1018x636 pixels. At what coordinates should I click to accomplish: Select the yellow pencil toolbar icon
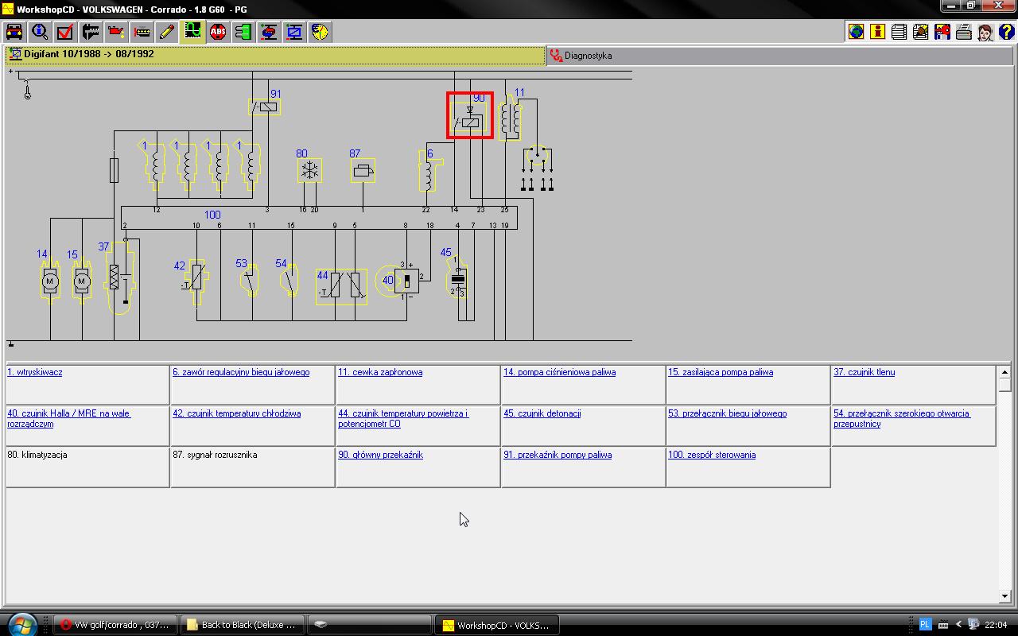click(x=167, y=32)
